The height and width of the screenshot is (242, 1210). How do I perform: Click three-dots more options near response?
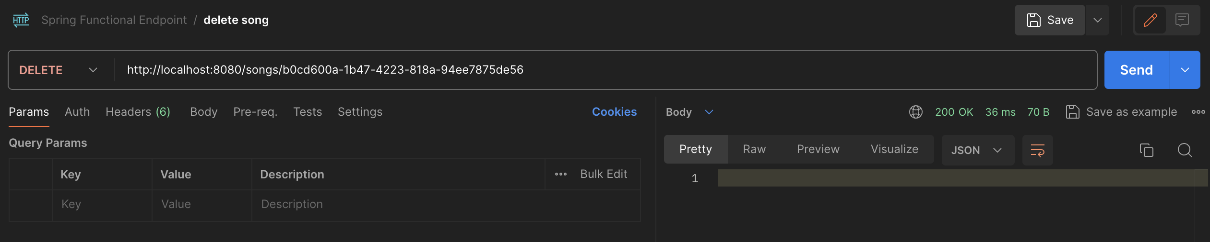click(x=1198, y=112)
